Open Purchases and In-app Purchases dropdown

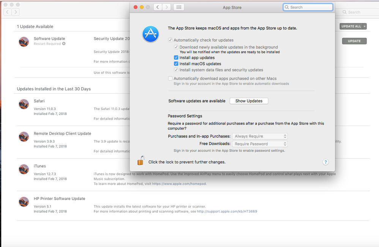click(x=260, y=136)
